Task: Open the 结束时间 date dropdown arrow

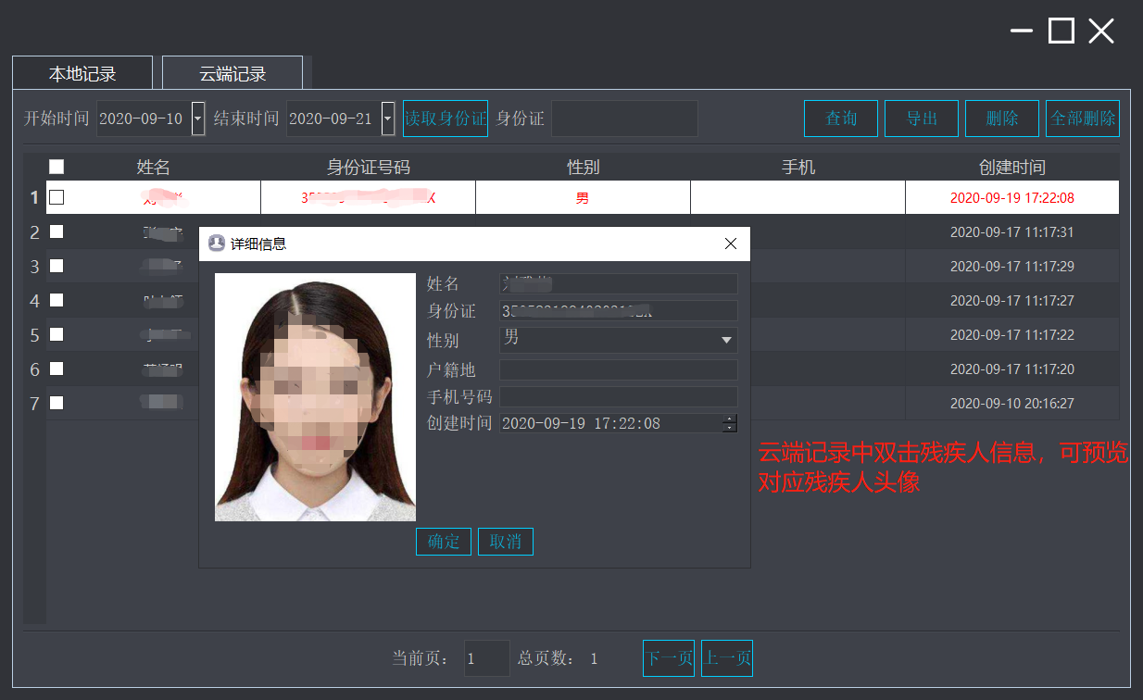Action: click(388, 119)
